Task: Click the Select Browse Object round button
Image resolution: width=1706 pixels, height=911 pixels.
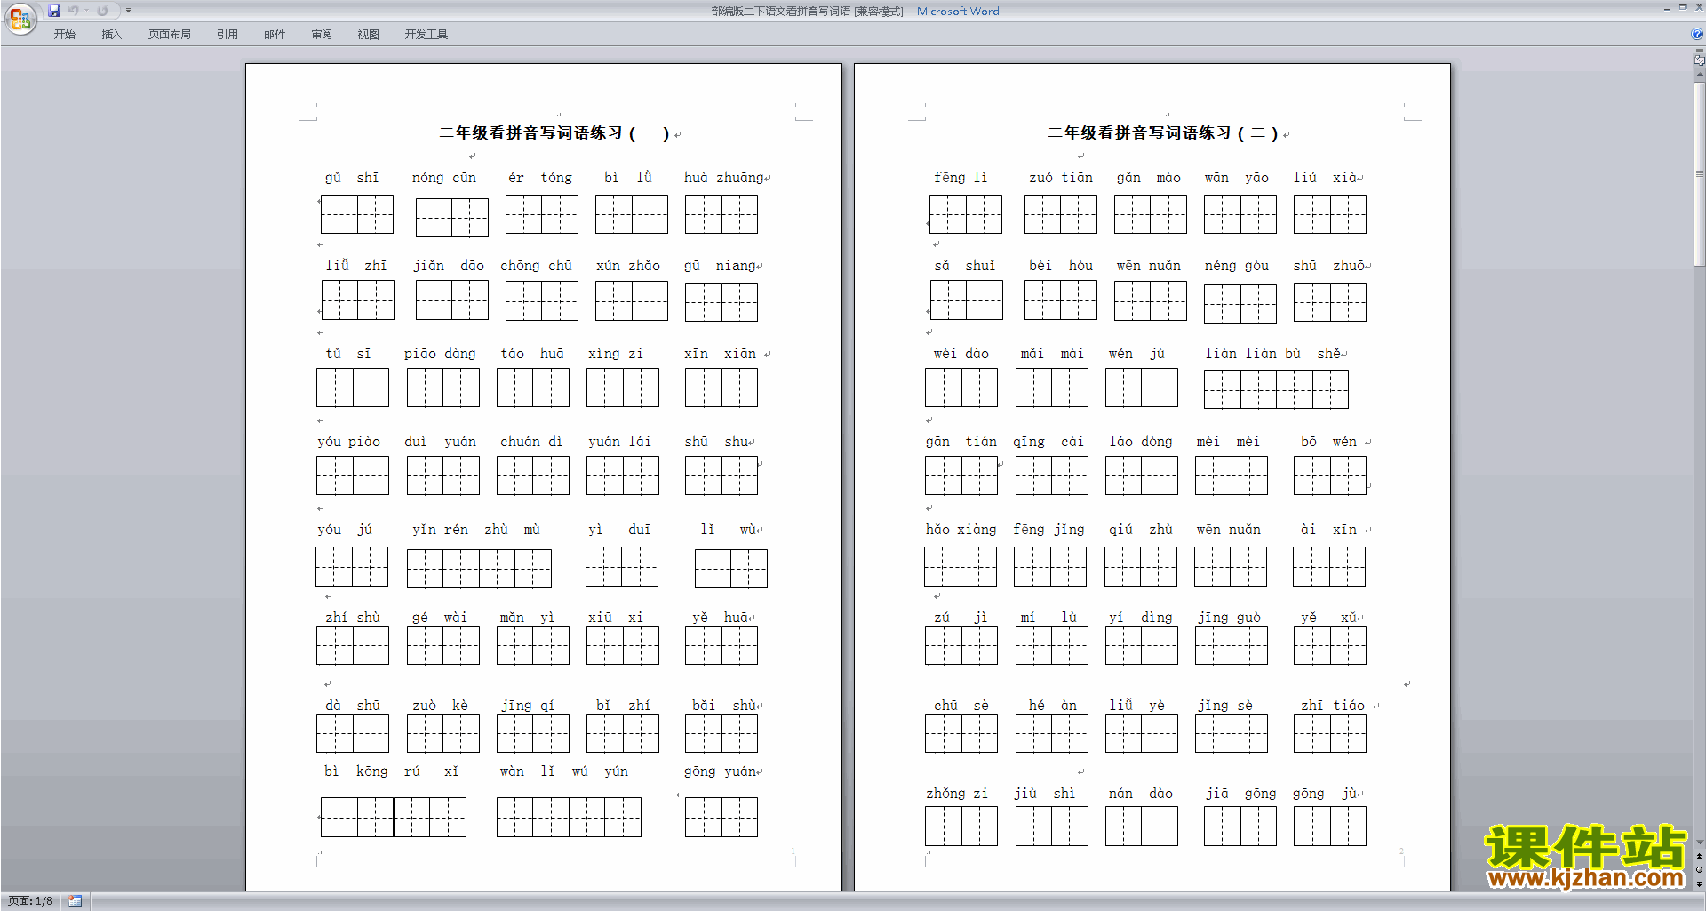Action: coord(1699,869)
